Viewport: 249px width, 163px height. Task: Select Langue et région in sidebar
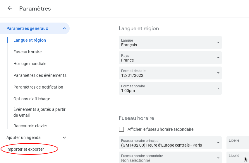(x=30, y=40)
